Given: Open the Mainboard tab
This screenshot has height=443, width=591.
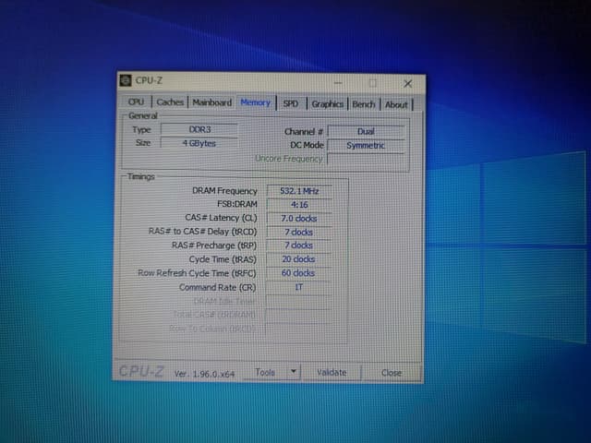Looking at the screenshot, I should click(212, 102).
